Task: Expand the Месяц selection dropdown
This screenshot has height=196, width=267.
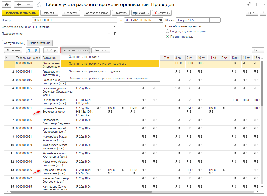Action: (212, 20)
